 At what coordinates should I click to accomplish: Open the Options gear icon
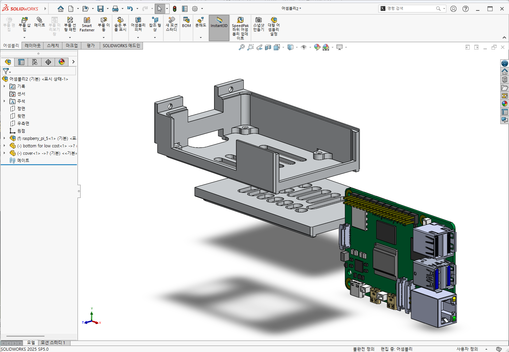(x=195, y=9)
